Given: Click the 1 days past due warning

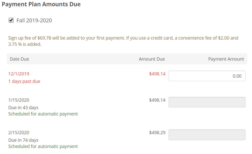Looking at the screenshot, I should click(24, 81).
